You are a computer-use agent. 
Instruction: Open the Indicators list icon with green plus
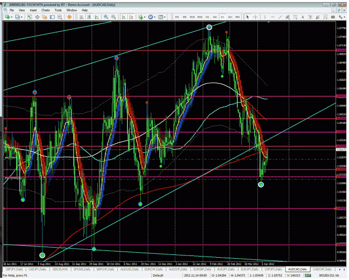pos(141,17)
